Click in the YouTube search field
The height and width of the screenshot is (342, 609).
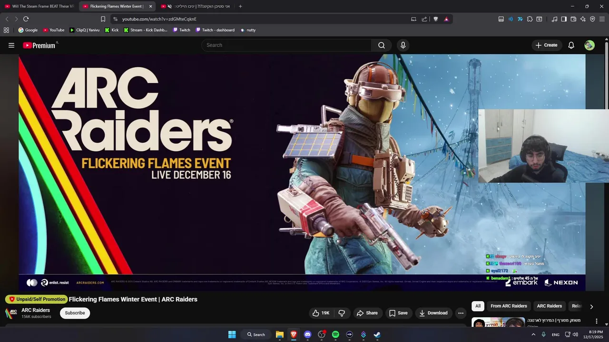pos(286,45)
